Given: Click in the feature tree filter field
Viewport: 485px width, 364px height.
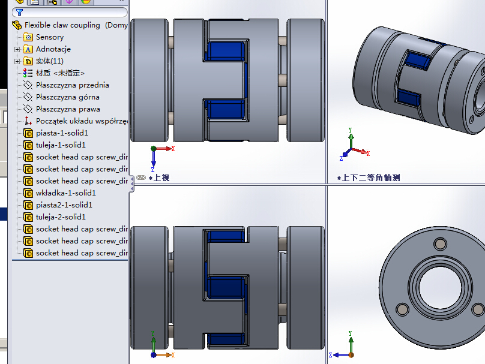Looking at the screenshot, I should pos(70,12).
